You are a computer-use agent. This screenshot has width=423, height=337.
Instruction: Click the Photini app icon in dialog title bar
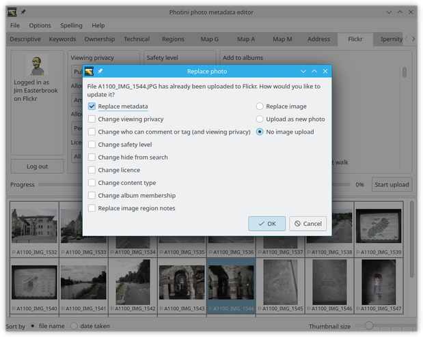point(89,71)
